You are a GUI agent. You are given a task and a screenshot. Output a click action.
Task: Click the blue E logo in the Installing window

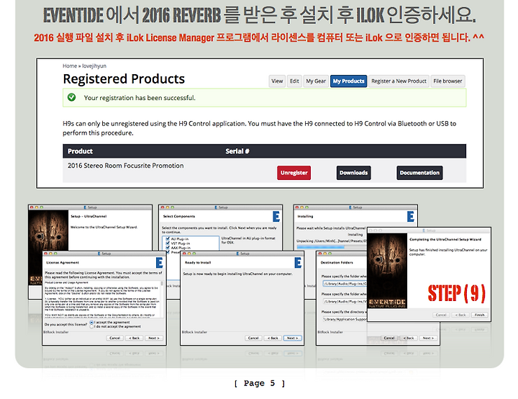pos(411,217)
